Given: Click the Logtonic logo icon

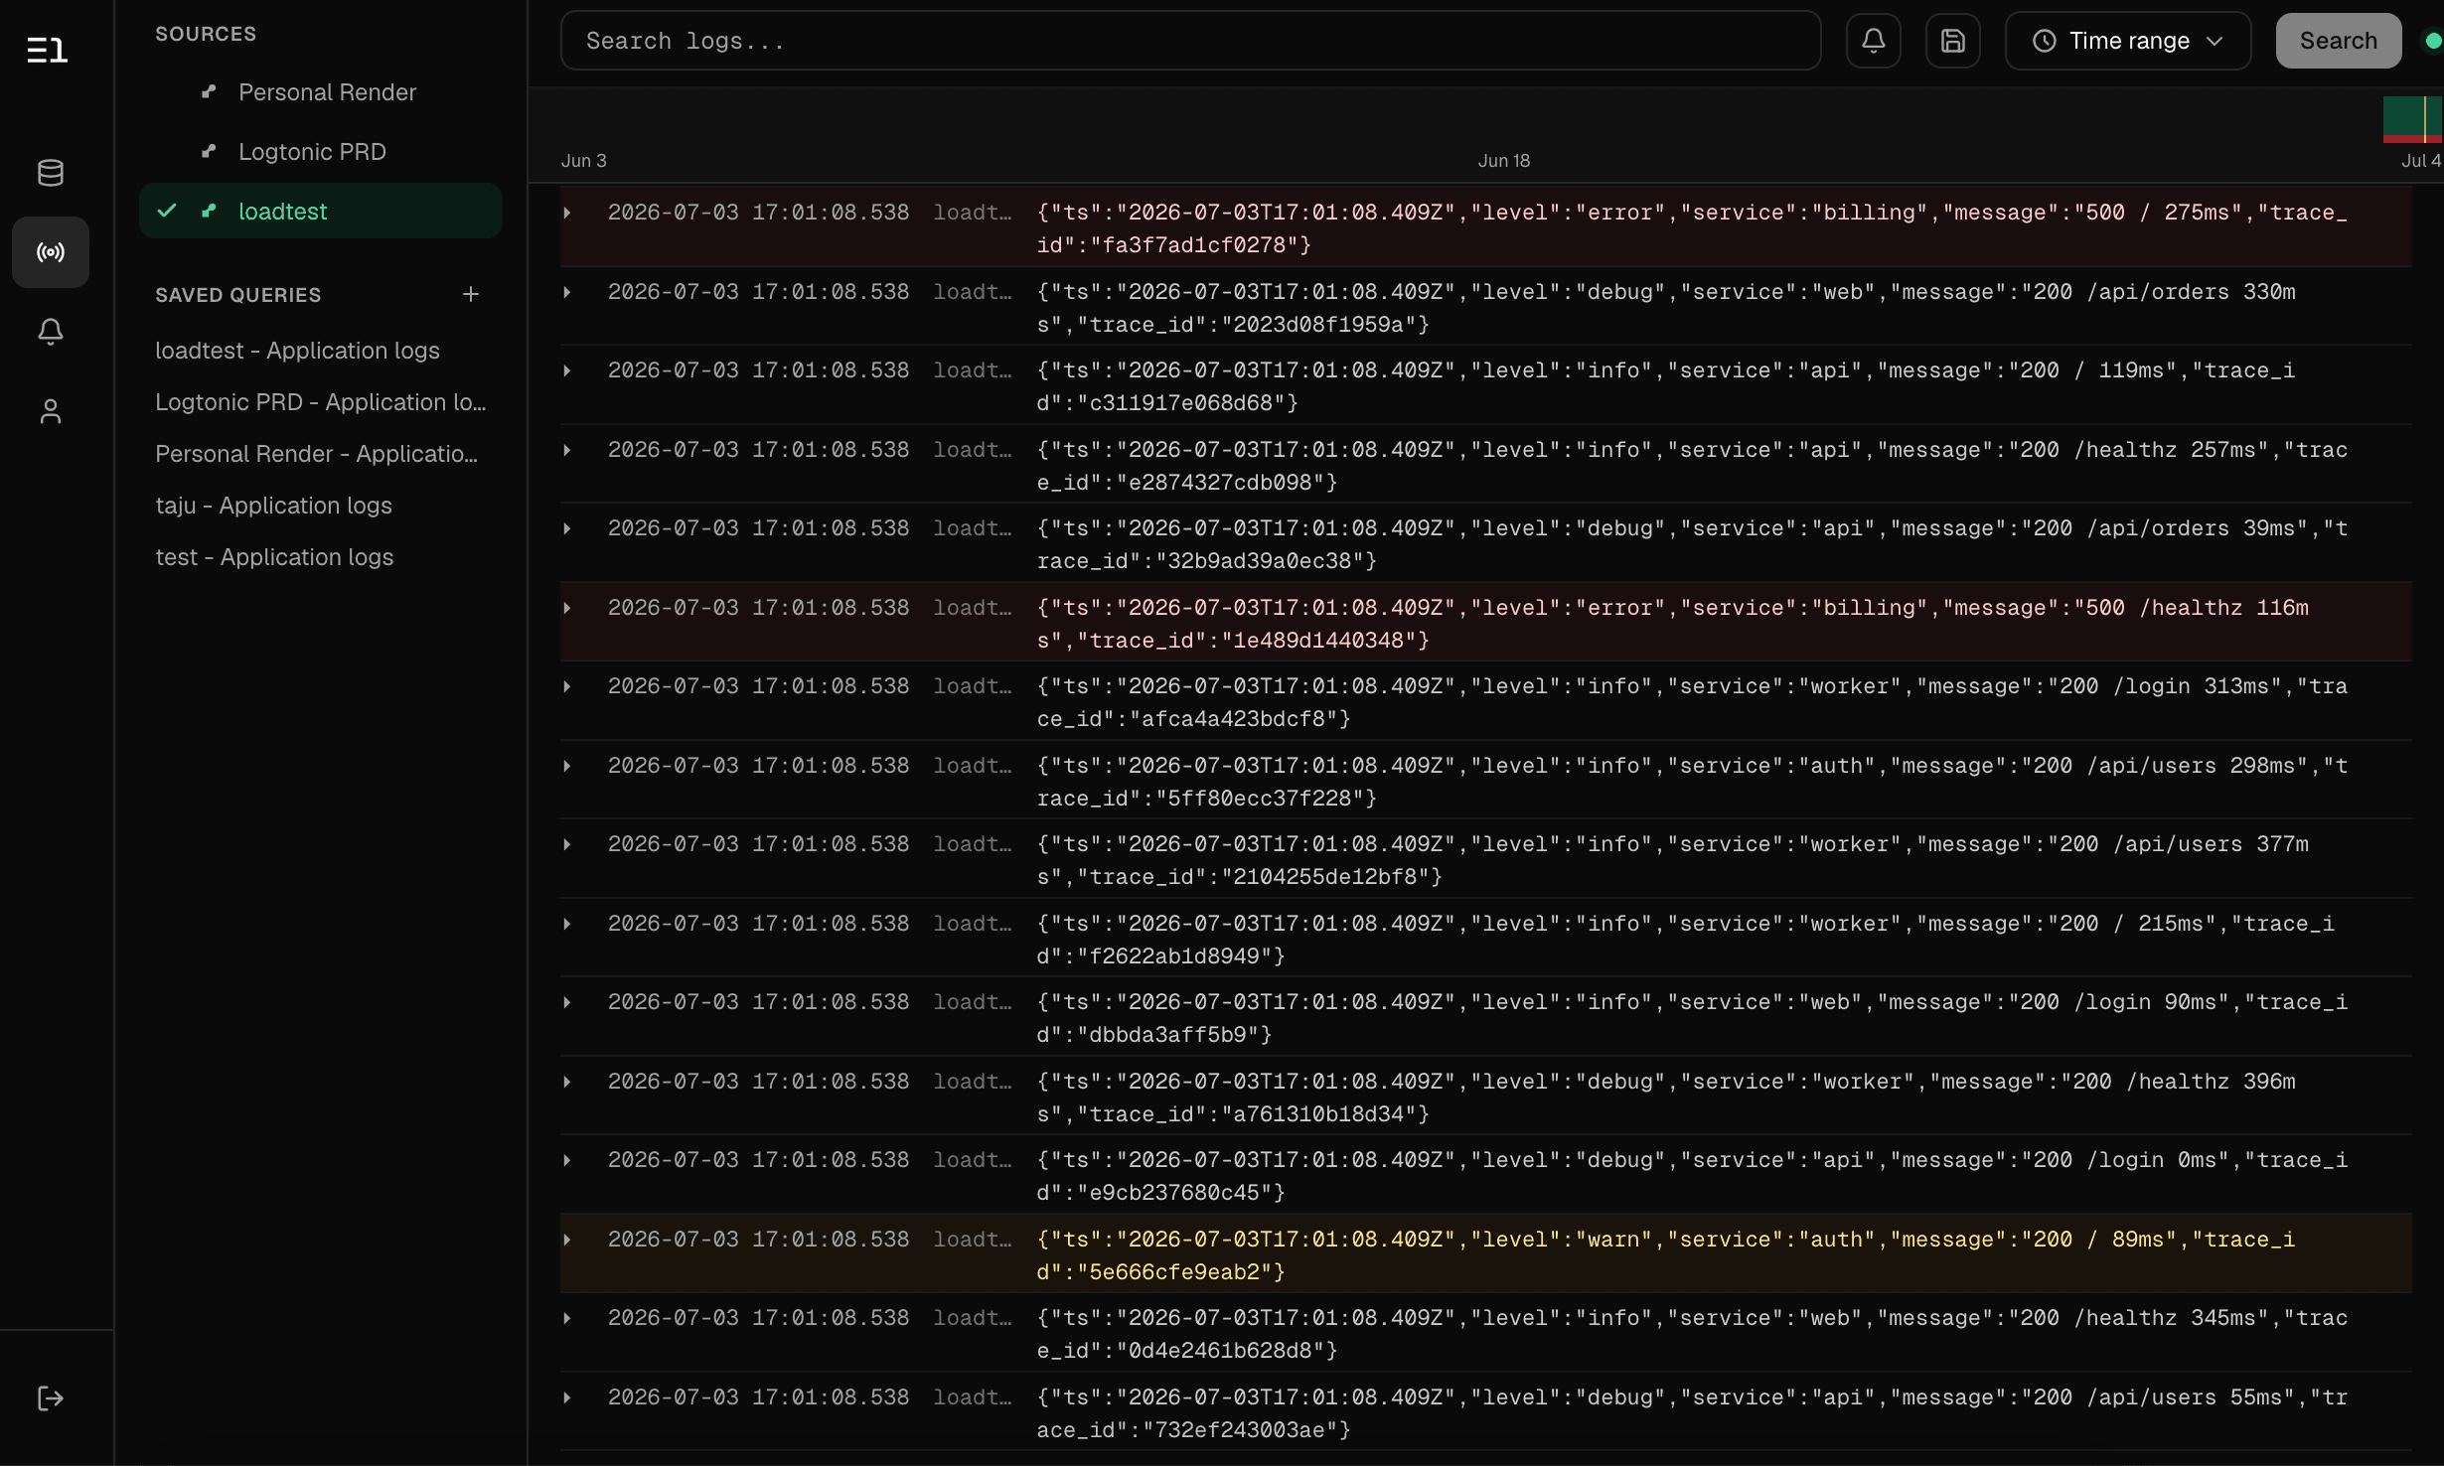Looking at the screenshot, I should pyautogui.click(x=47, y=50).
